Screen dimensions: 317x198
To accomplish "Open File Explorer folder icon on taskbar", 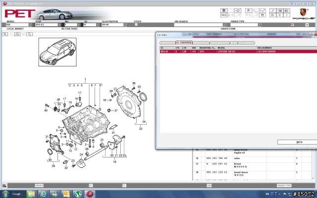I will pyautogui.click(x=31, y=194).
